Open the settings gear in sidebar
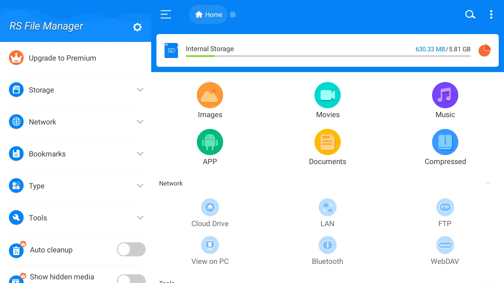Screen dimensions: 504x283 [x=138, y=27]
